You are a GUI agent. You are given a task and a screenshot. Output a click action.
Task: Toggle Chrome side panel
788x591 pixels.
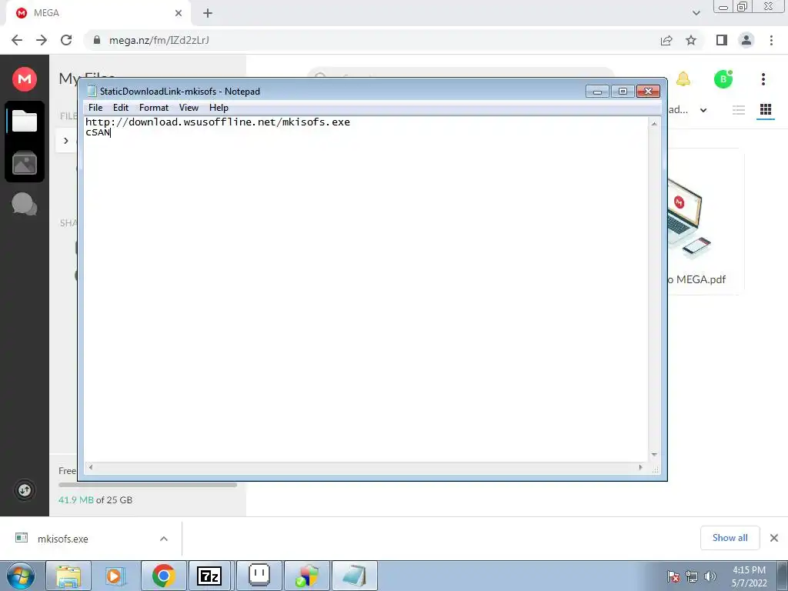pyautogui.click(x=722, y=40)
